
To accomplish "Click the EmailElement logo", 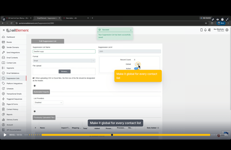I will [x=17, y=30].
